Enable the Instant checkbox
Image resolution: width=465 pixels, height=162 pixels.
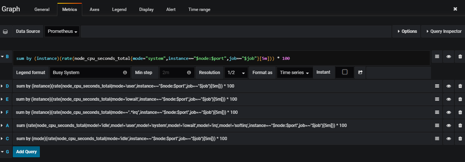[345, 72]
